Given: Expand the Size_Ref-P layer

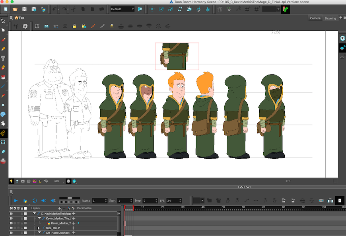Looking at the screenshot, I should (39, 228).
